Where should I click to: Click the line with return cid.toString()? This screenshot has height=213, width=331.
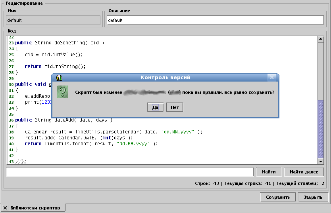[55, 67]
